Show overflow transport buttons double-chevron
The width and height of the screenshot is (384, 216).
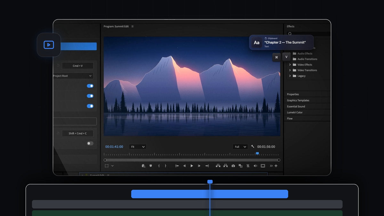[271, 166]
